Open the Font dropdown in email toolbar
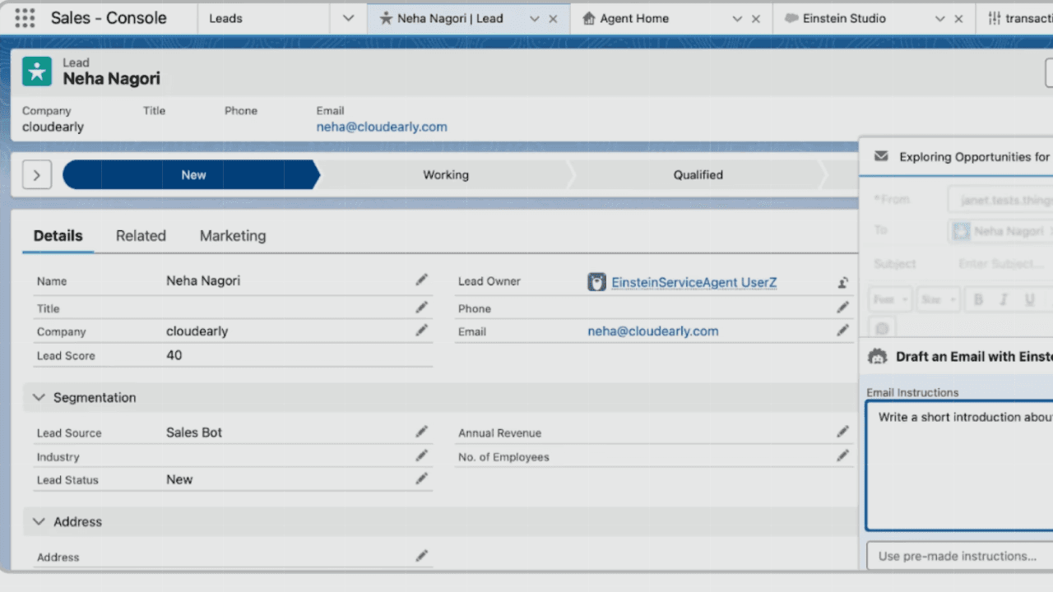The image size is (1053, 592). pos(890,300)
